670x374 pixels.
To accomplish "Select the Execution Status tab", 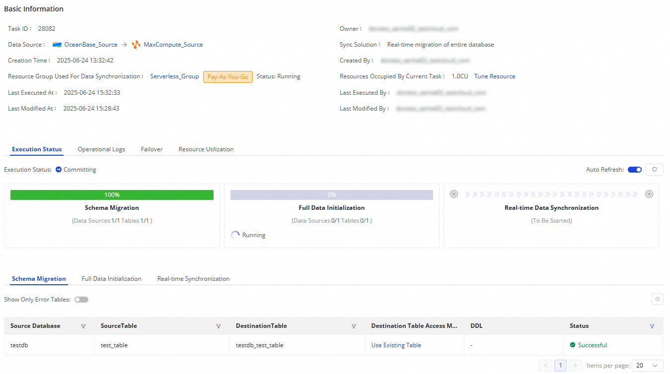I will point(37,149).
